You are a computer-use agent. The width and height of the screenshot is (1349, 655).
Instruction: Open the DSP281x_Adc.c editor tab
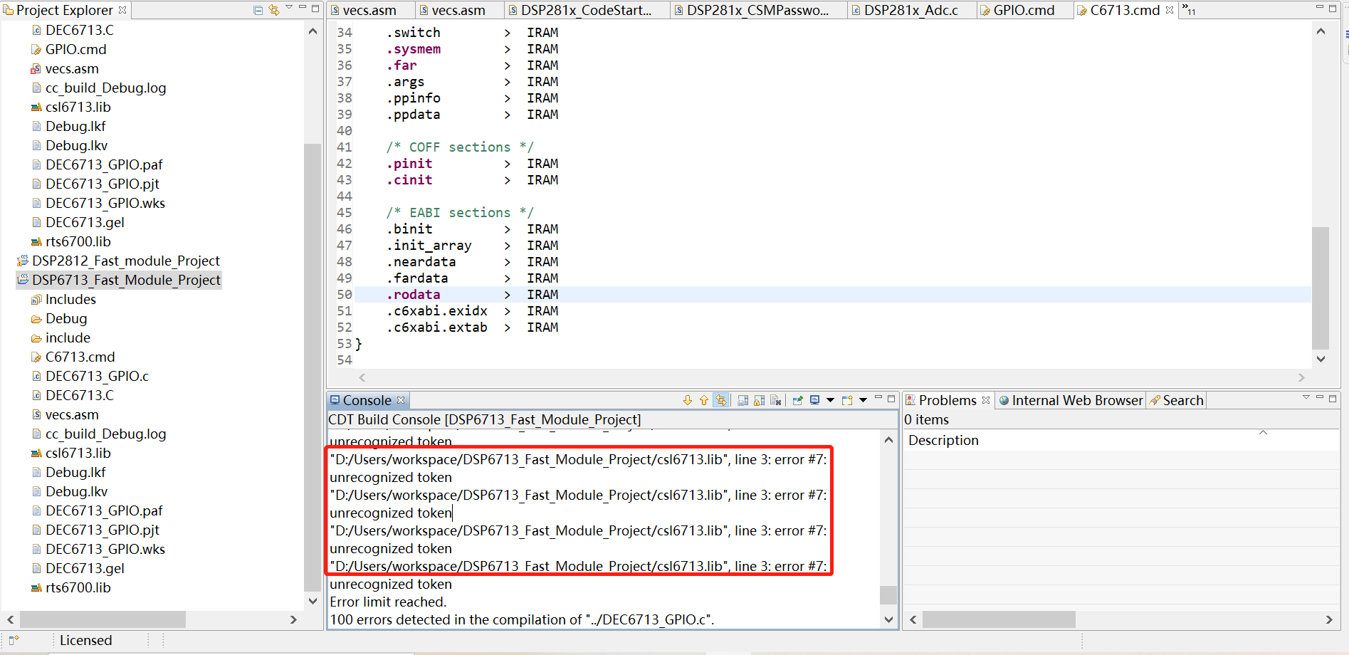pos(911,10)
